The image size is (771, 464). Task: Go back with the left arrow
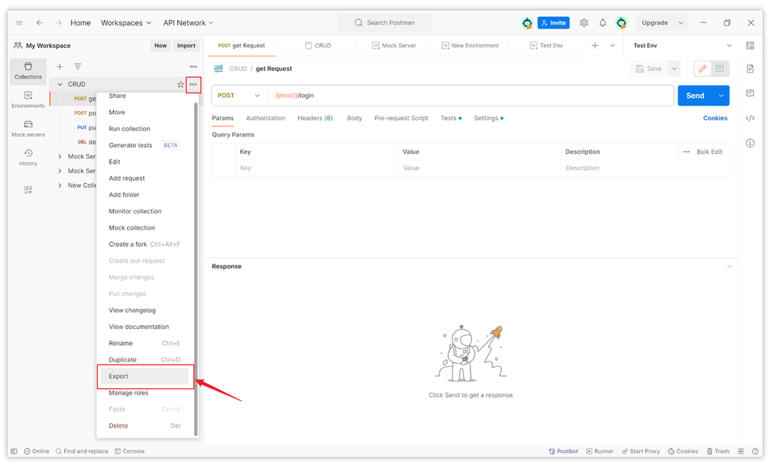point(40,22)
